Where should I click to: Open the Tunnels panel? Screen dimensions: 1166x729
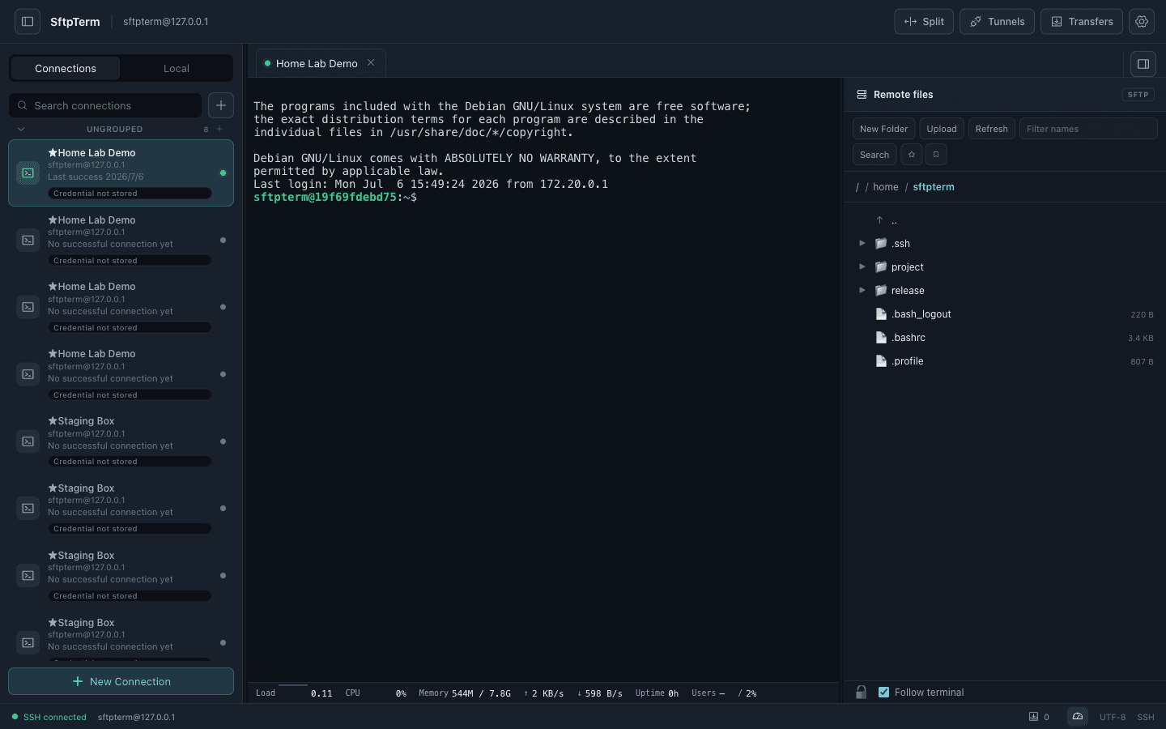(997, 22)
